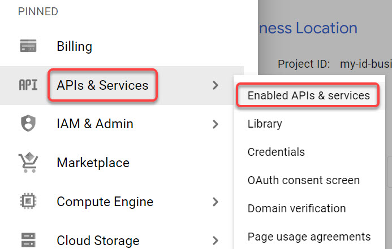Image resolution: width=392 pixels, height=249 pixels.
Task: Expand the Cloud Storage submenu arrow
Action: 215,241
